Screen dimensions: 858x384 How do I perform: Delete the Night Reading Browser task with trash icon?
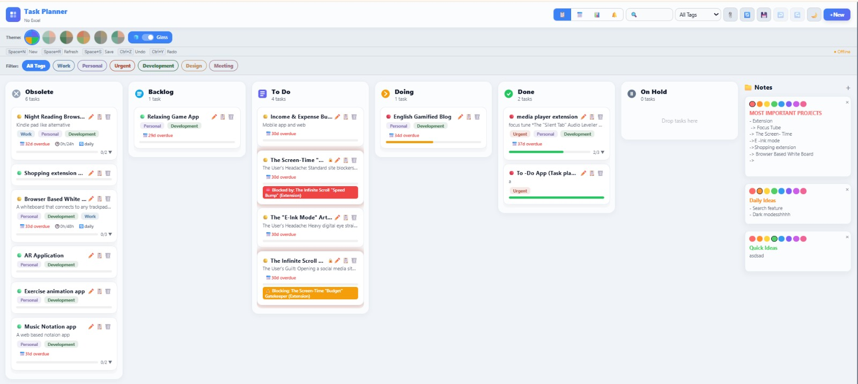coord(108,117)
